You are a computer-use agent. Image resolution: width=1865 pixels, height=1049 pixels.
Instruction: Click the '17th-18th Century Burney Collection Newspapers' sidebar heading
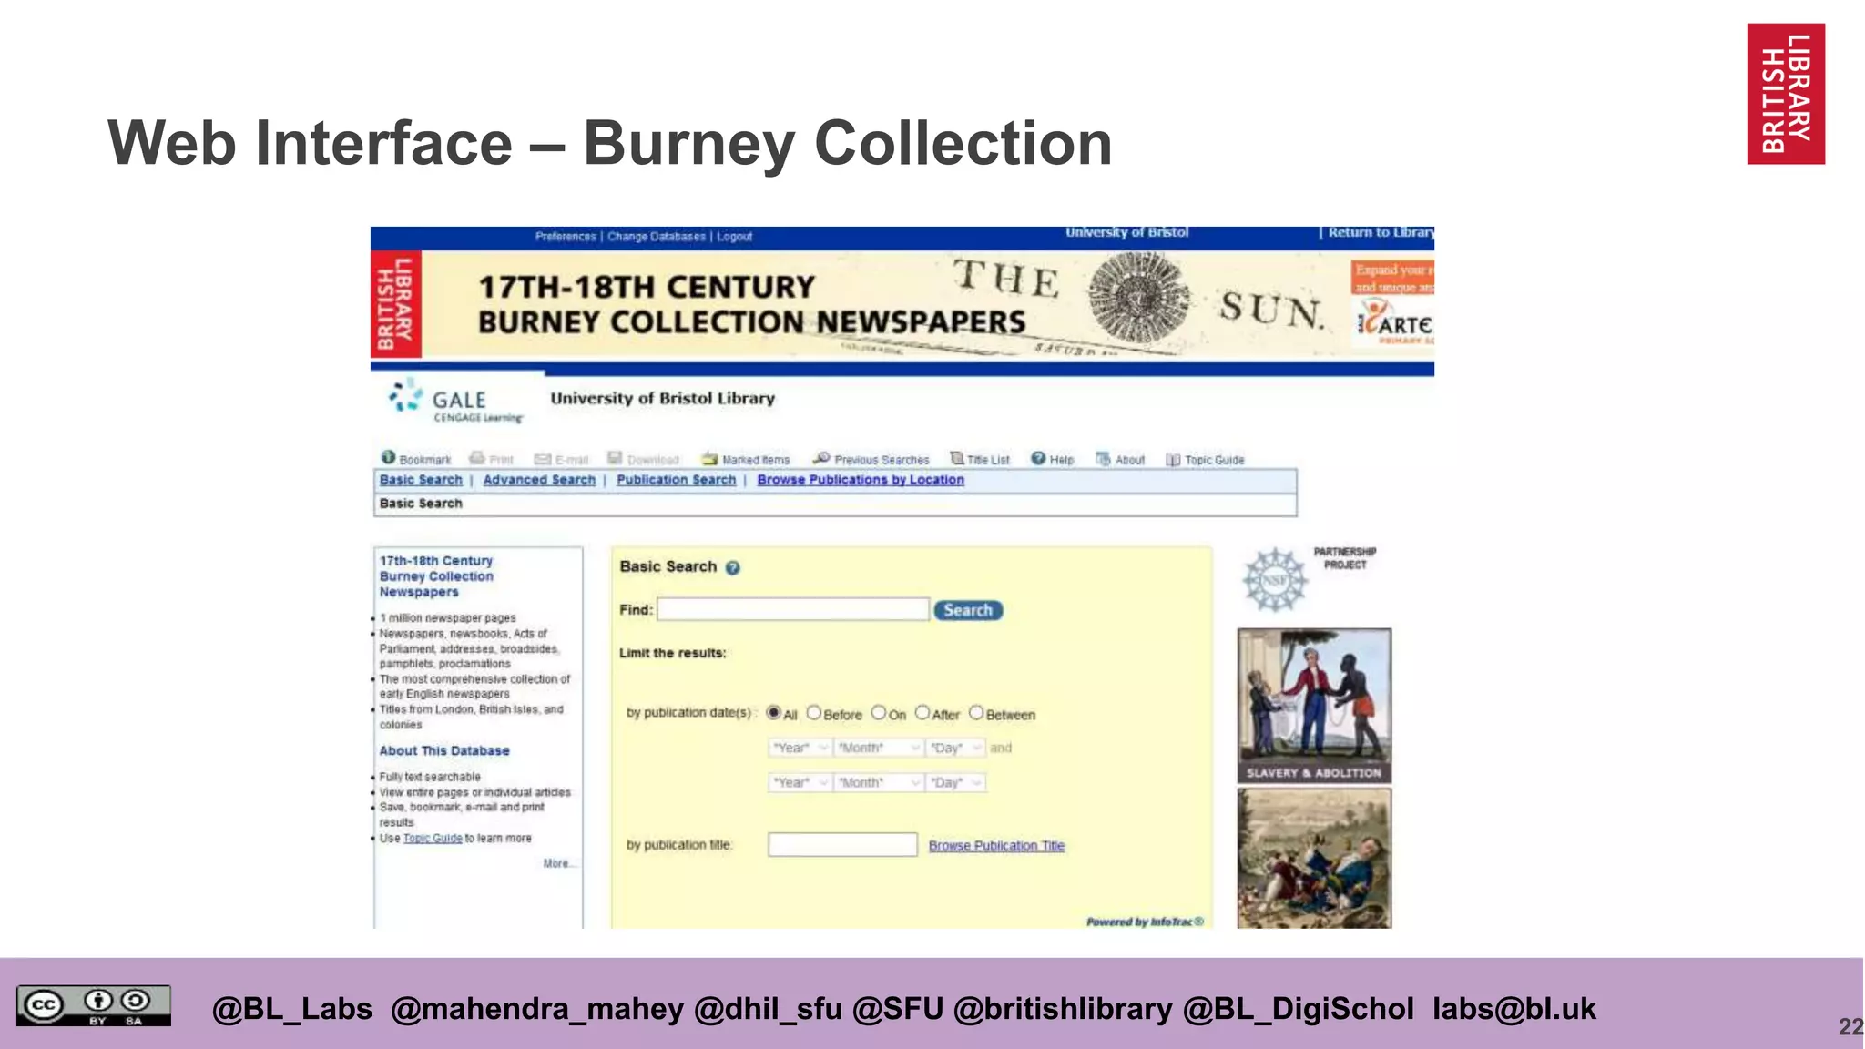(x=436, y=576)
